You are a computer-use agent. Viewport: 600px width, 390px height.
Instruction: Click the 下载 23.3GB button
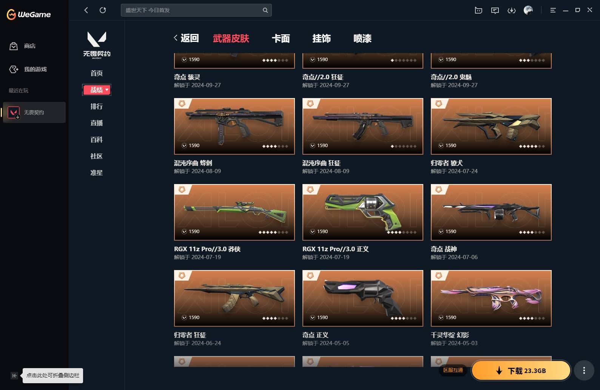[x=521, y=370]
